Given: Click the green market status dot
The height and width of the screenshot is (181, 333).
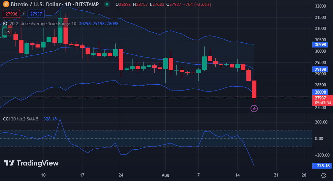Looking at the screenshot, I should (x=107, y=4).
